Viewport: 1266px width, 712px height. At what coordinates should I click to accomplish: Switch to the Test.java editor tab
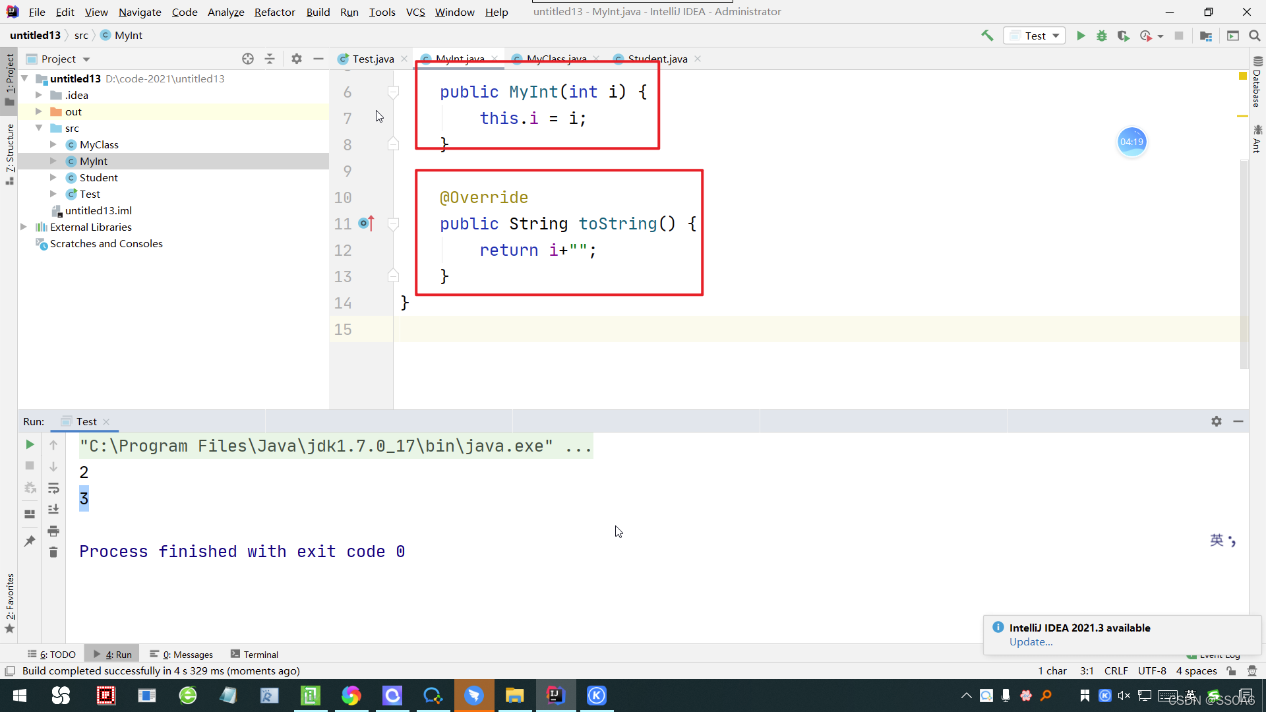click(x=373, y=59)
